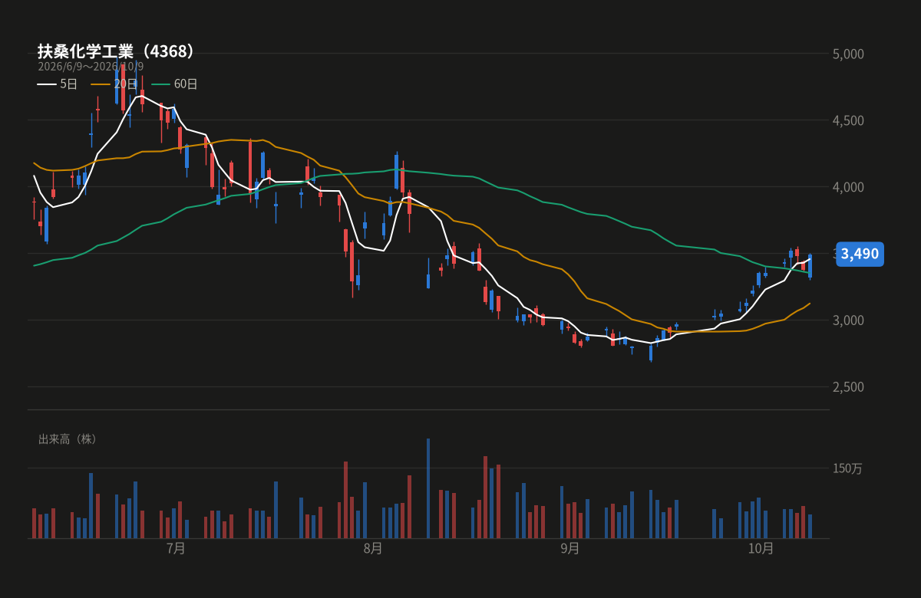Pick the orange 20日 legend line sample
Image resolution: width=921 pixels, height=598 pixels.
click(x=101, y=84)
